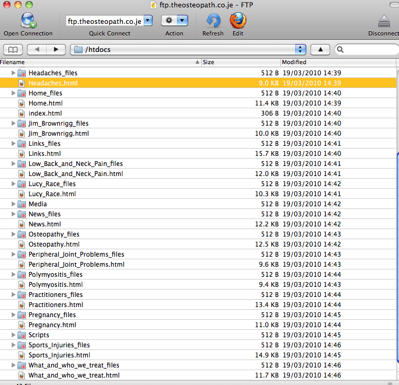
Task: Sort the list by Size column
Action: [241, 62]
